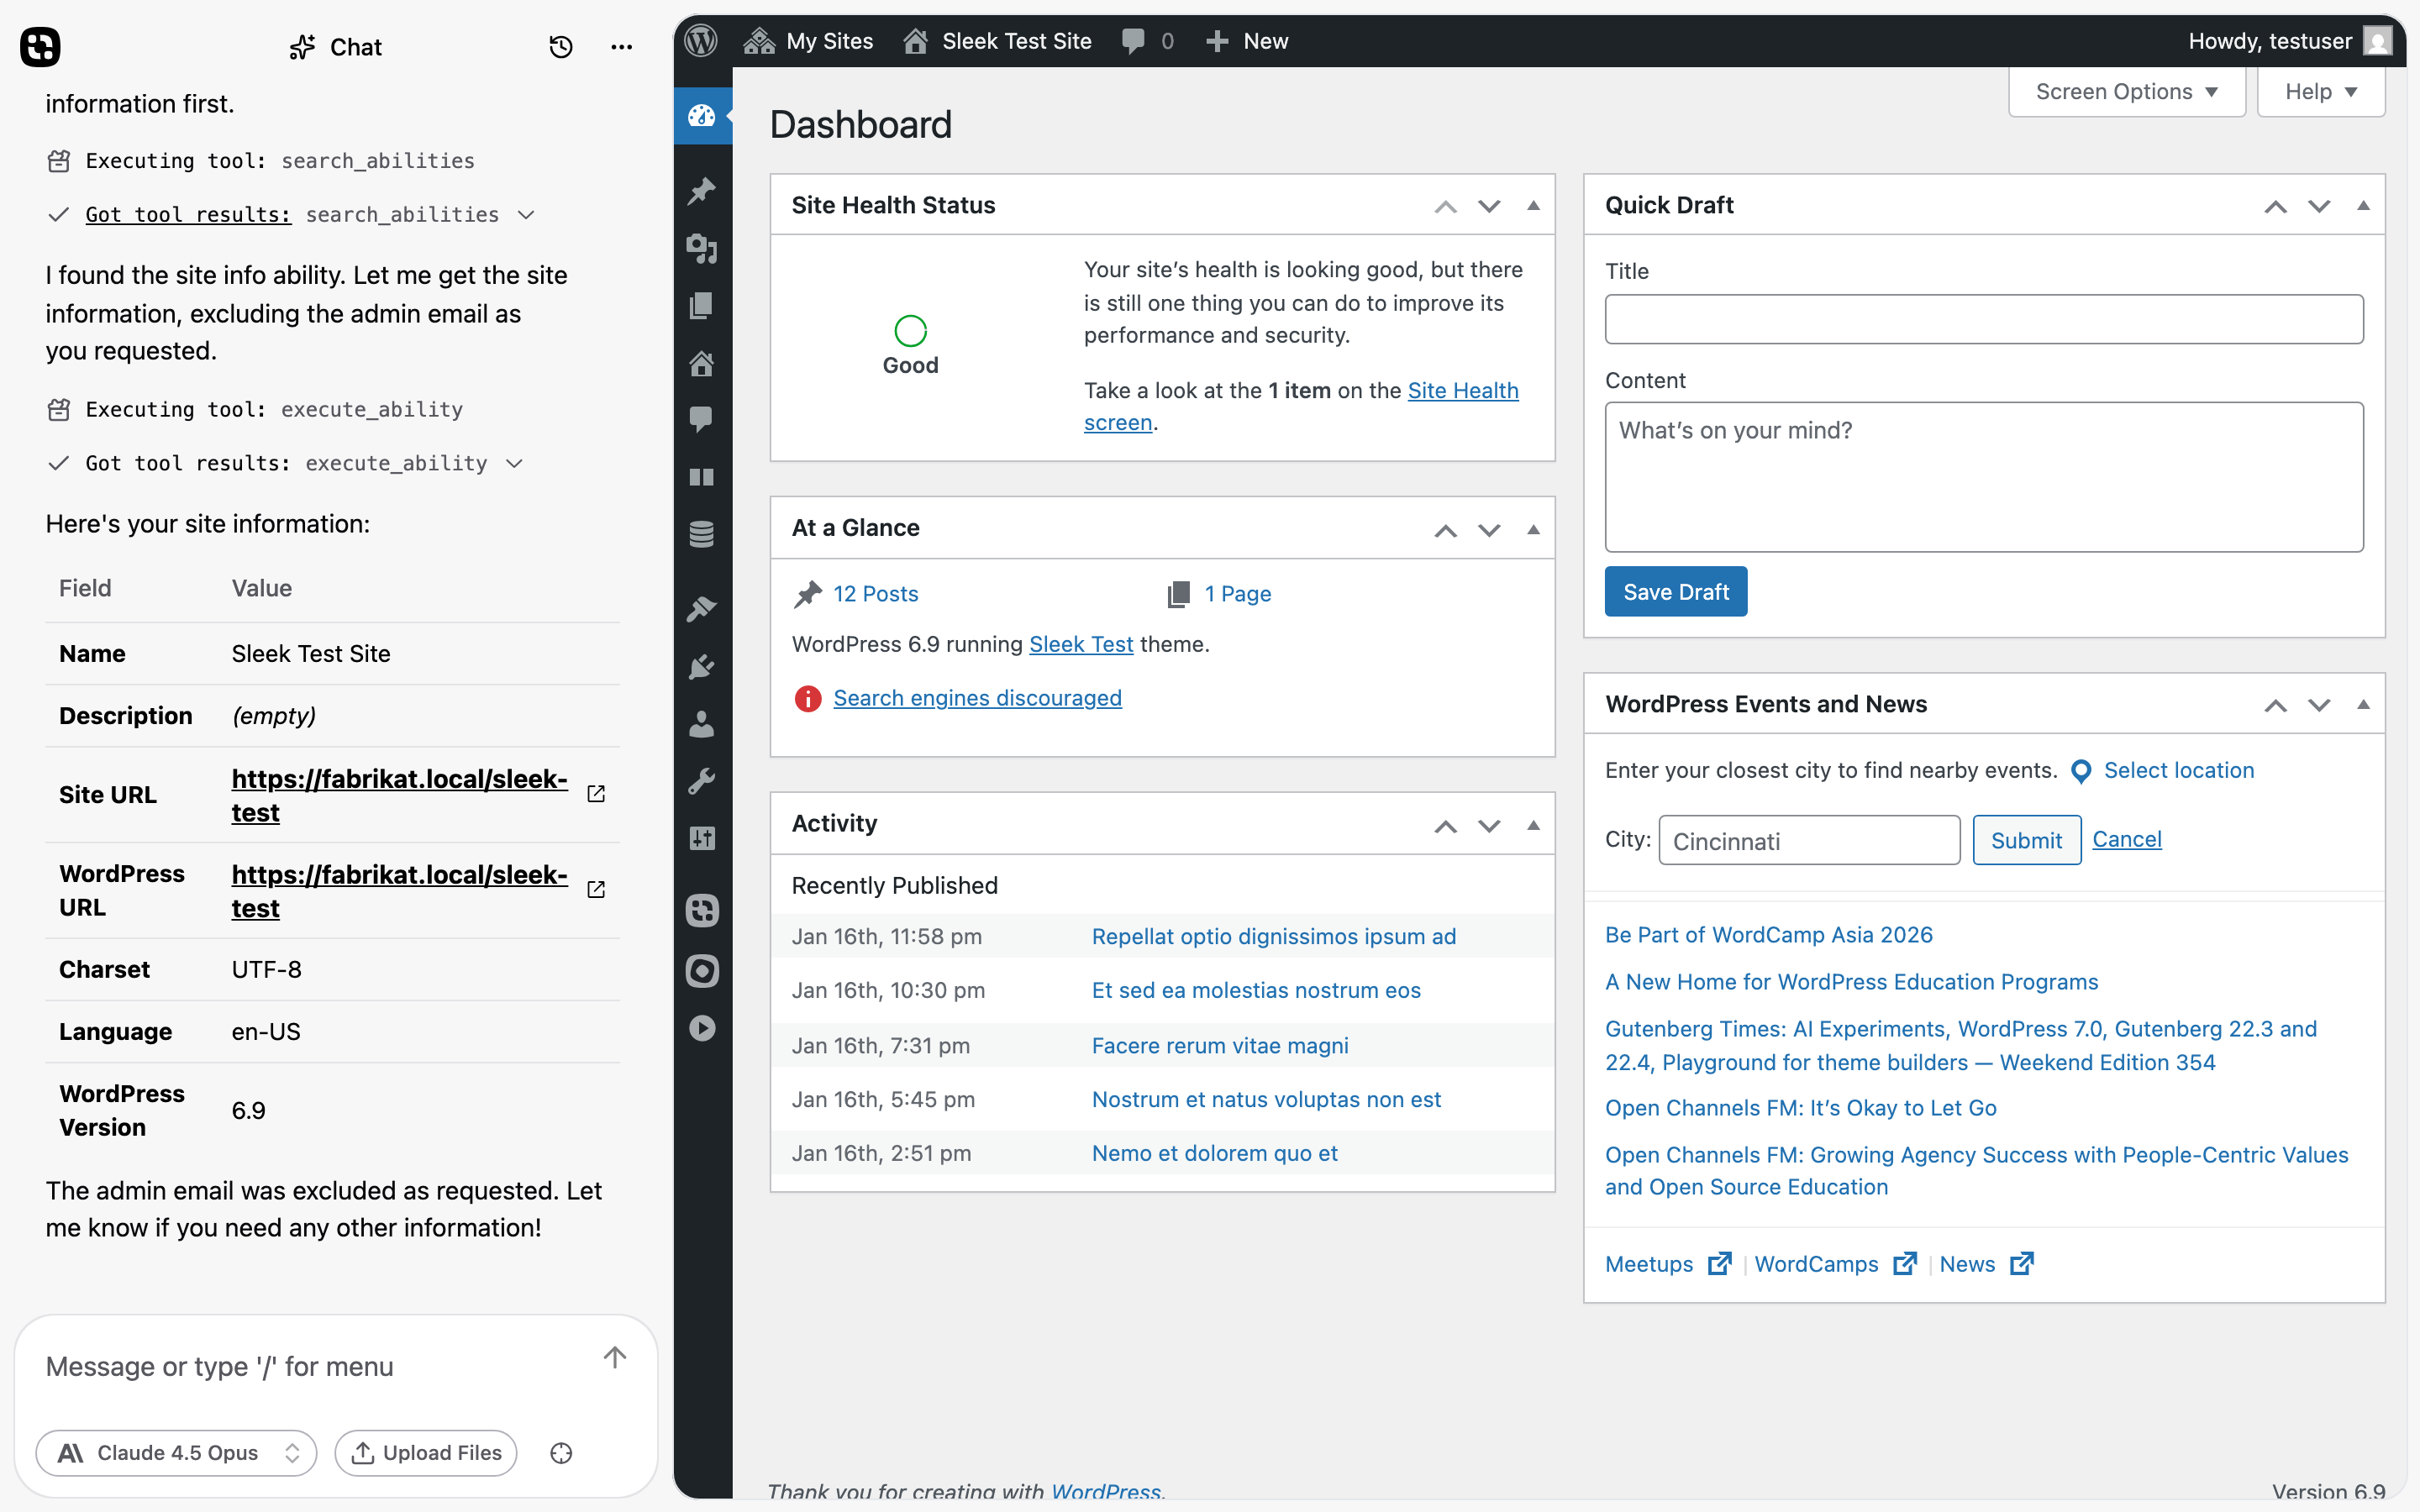The height and width of the screenshot is (1512, 2420).
Task: Open the Search engines discouraged link
Action: [x=978, y=698]
